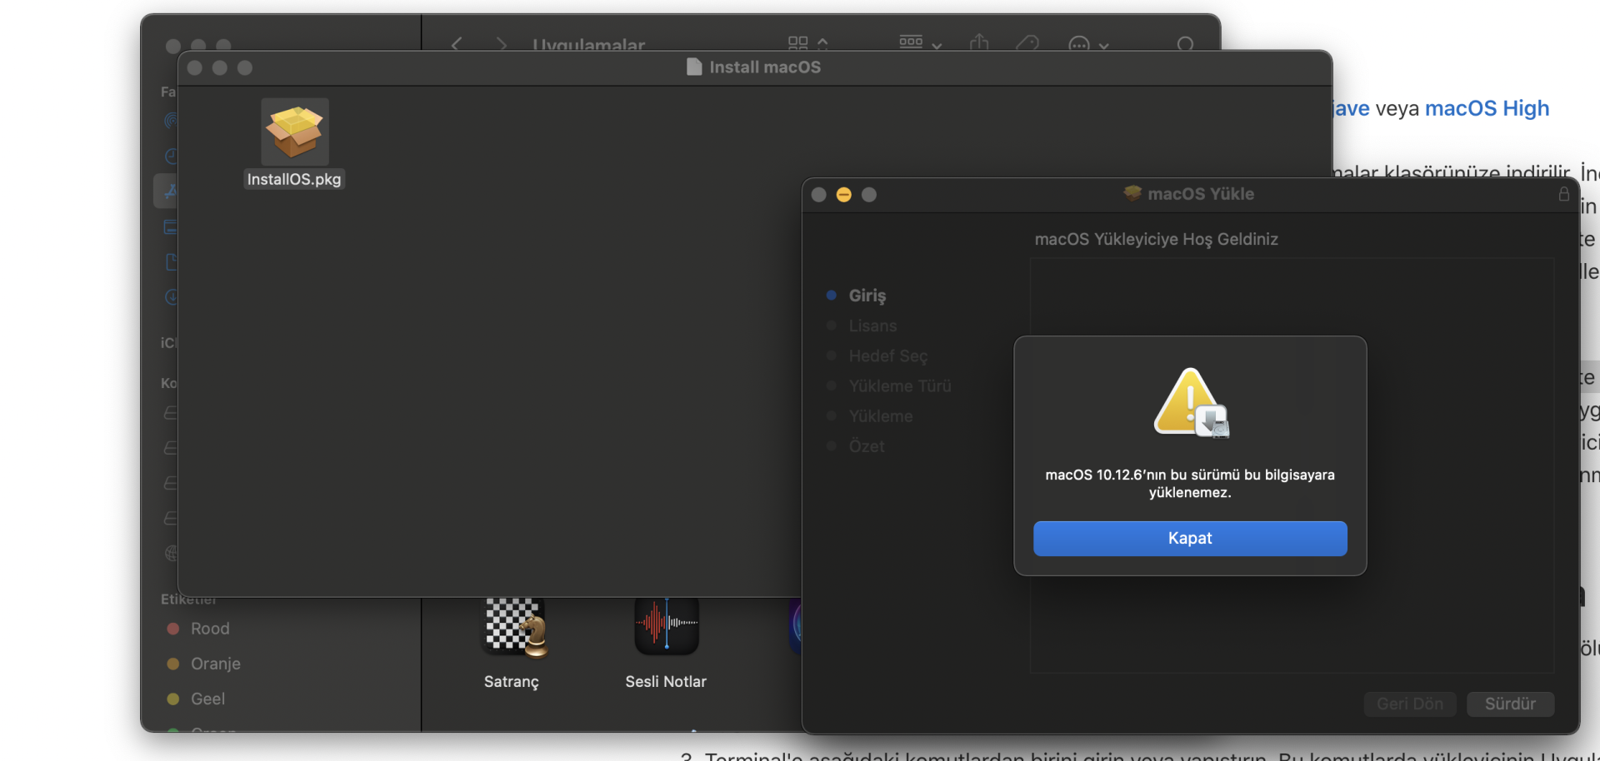This screenshot has width=1600, height=761.
Task: Click the lock icon in macOS Yükle title bar
Action: click(1564, 194)
